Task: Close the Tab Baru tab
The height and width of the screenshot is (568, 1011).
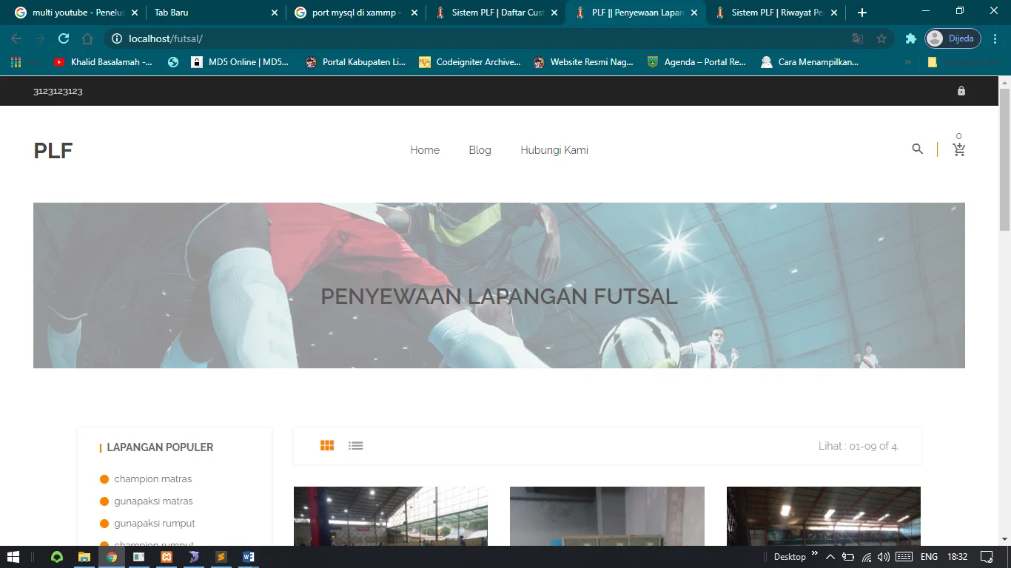Action: (275, 13)
